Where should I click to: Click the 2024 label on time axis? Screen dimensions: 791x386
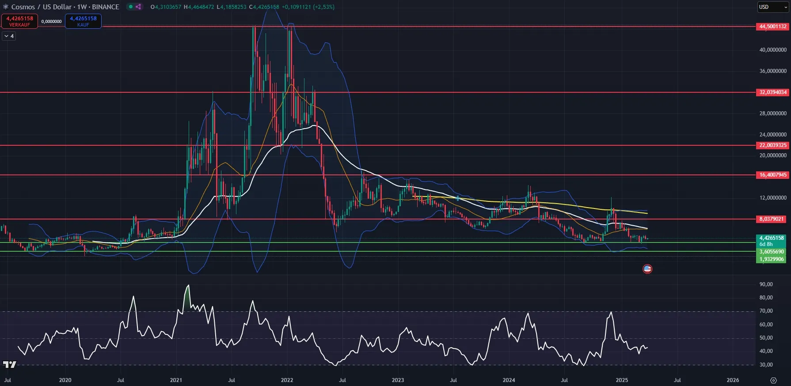509,380
